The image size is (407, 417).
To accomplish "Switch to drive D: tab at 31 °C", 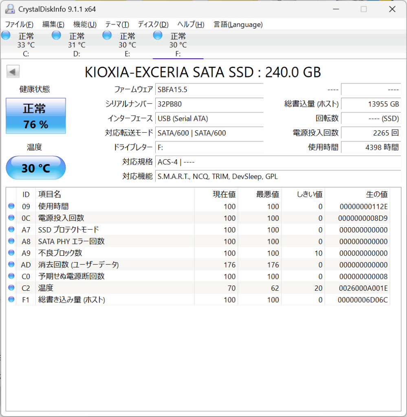I will [77, 44].
